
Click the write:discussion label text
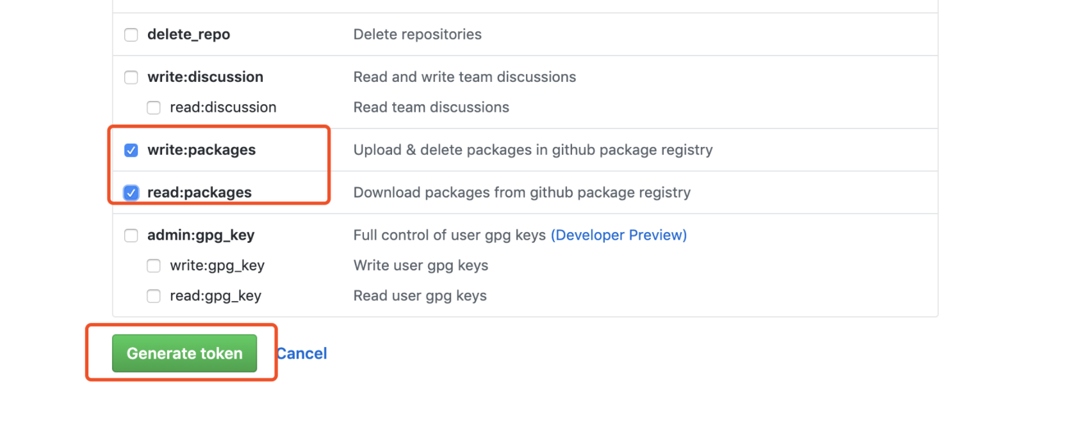205,77
